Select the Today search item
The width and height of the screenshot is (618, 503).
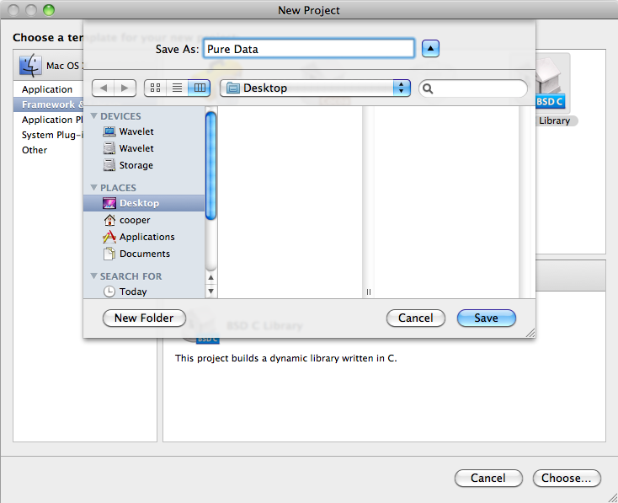pos(144,292)
